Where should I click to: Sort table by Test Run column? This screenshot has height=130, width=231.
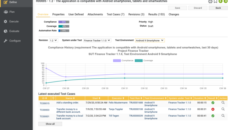(x=136, y=98)
